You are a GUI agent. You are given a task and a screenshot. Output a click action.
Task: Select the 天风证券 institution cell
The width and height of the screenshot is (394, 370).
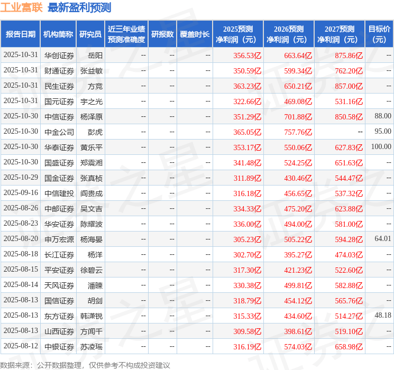pyautogui.click(x=59, y=285)
